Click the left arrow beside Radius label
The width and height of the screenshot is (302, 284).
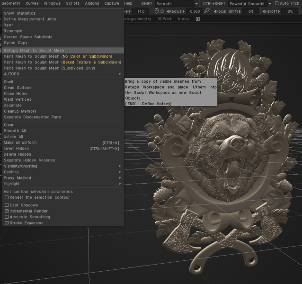coord(168,11)
